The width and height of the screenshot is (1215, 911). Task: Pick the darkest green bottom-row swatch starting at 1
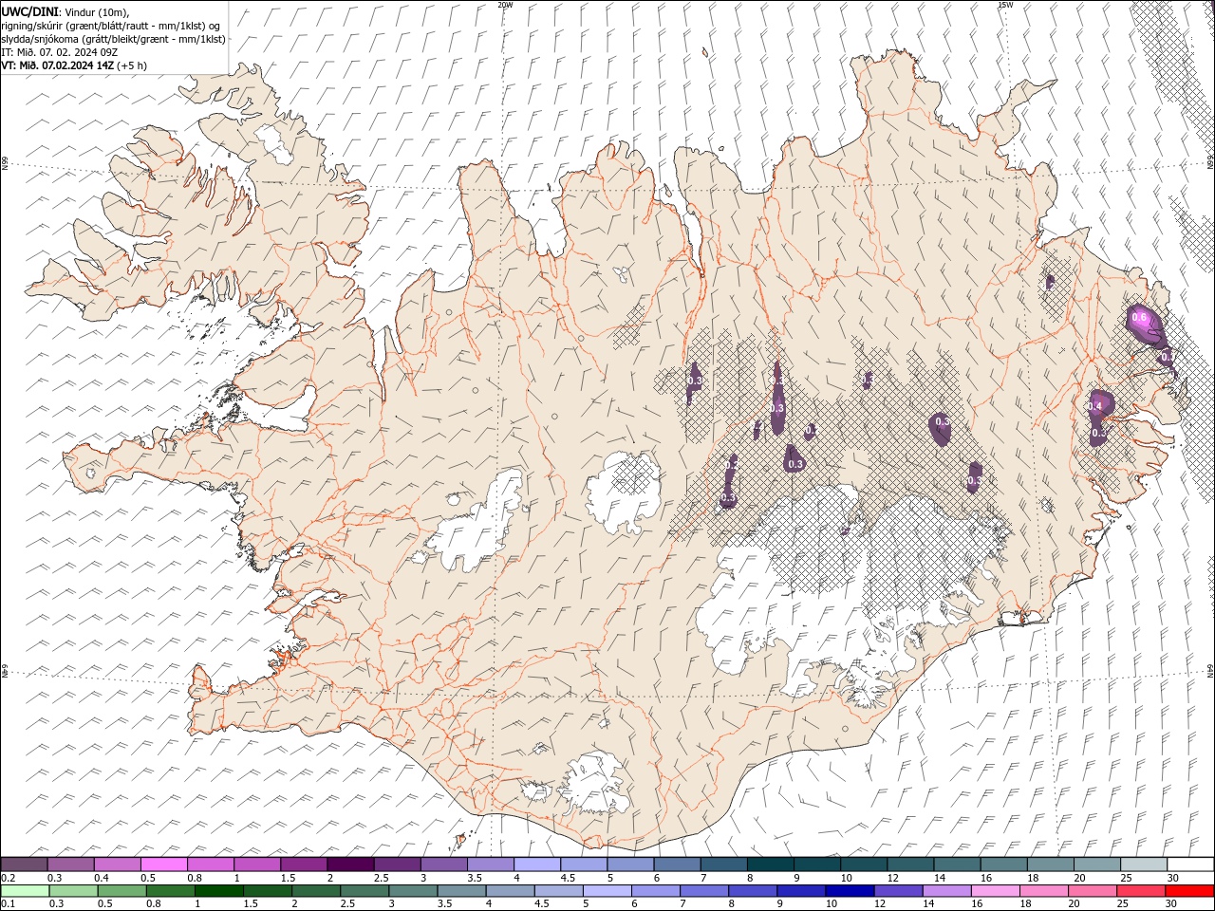pos(219,891)
